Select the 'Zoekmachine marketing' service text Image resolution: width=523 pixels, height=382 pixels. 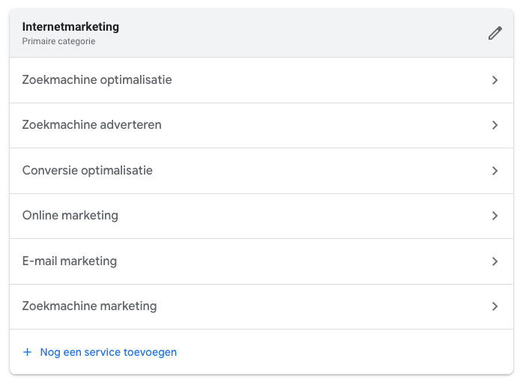89,306
